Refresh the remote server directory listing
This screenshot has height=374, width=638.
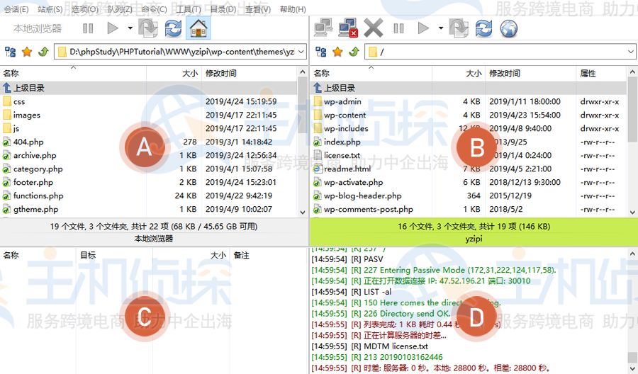(483, 28)
